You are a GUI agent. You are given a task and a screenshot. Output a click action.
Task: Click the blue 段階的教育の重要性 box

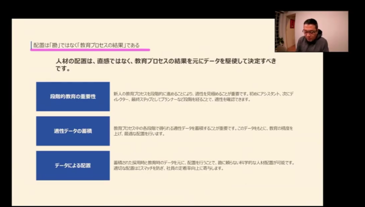(x=73, y=97)
